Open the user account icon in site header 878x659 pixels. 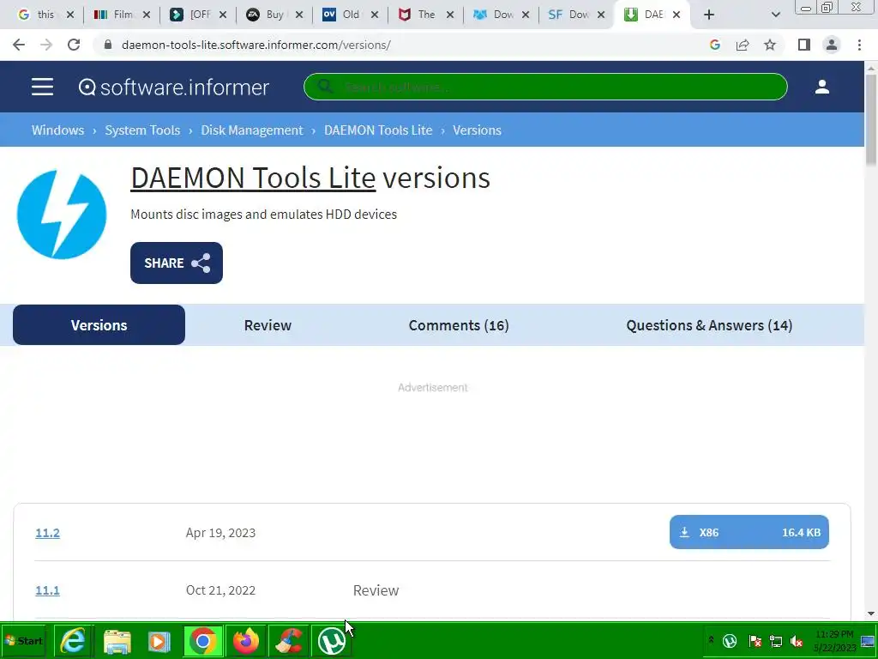tap(822, 87)
